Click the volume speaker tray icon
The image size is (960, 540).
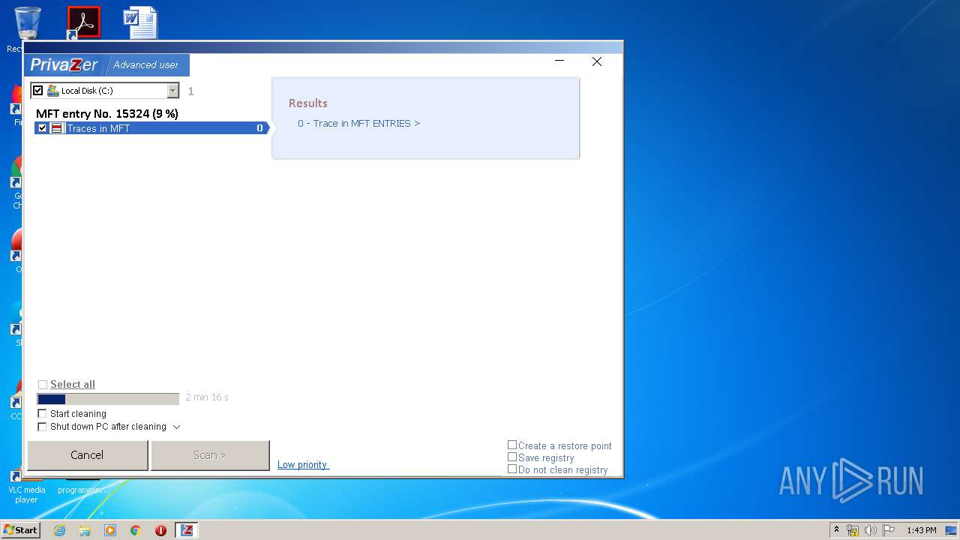click(x=871, y=530)
